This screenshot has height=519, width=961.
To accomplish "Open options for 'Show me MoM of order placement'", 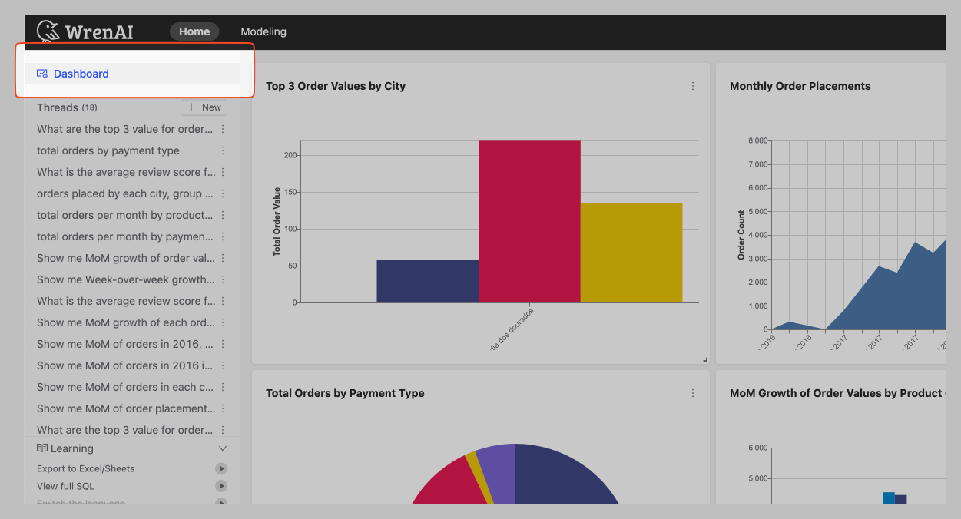I will click(x=223, y=408).
